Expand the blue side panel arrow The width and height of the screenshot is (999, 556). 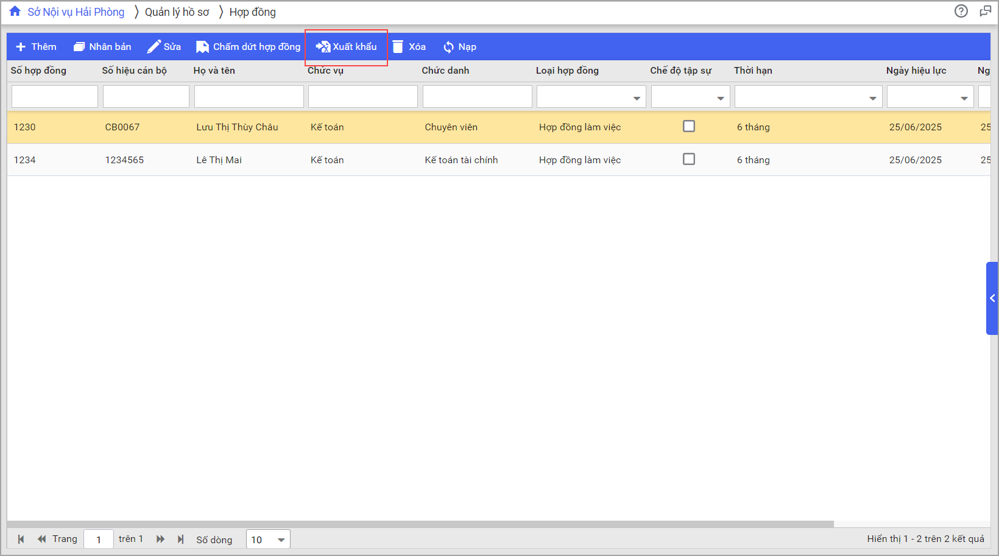click(992, 298)
